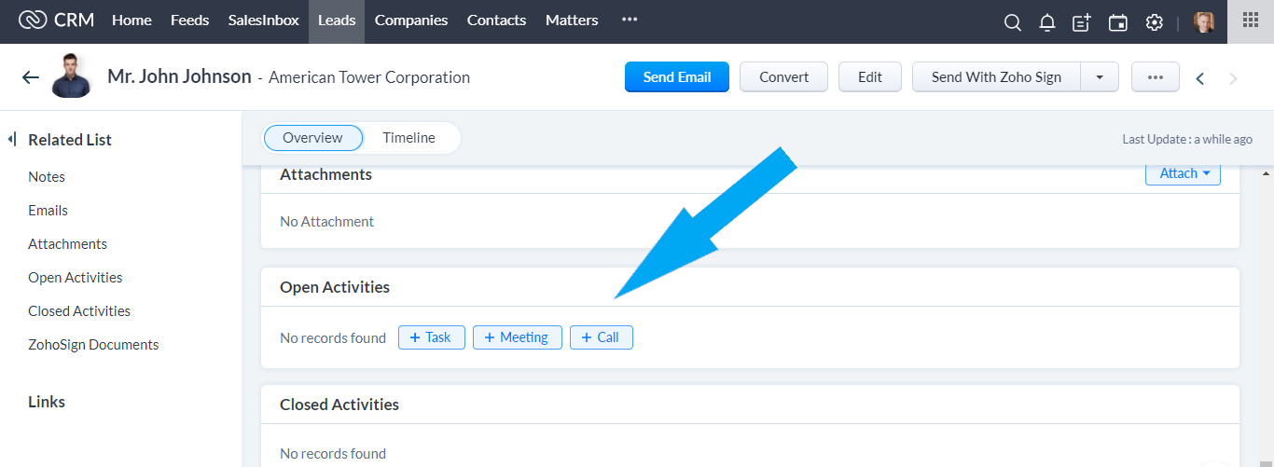
Task: Switch to the Timeline view
Action: coord(409,138)
